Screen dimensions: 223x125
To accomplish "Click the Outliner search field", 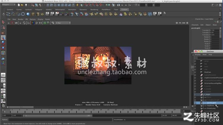I will 210,58.
